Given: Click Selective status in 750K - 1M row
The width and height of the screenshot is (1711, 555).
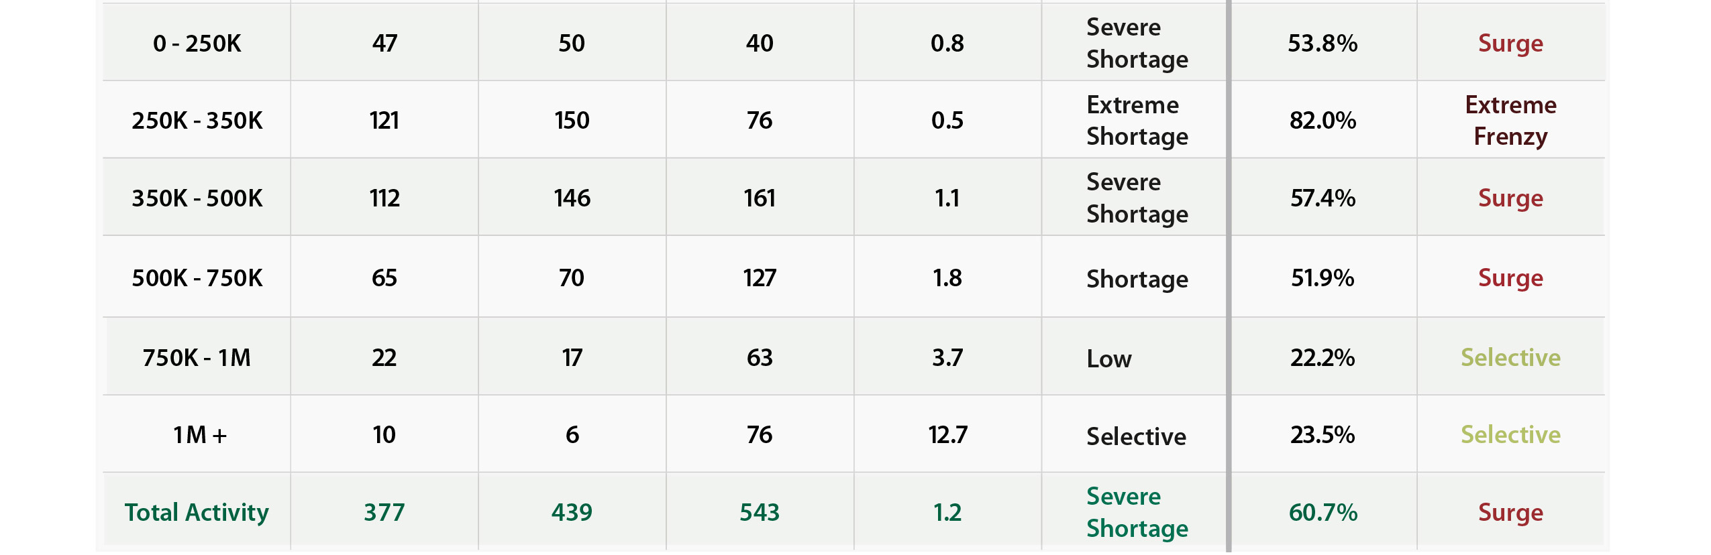Looking at the screenshot, I should click(x=1510, y=357).
